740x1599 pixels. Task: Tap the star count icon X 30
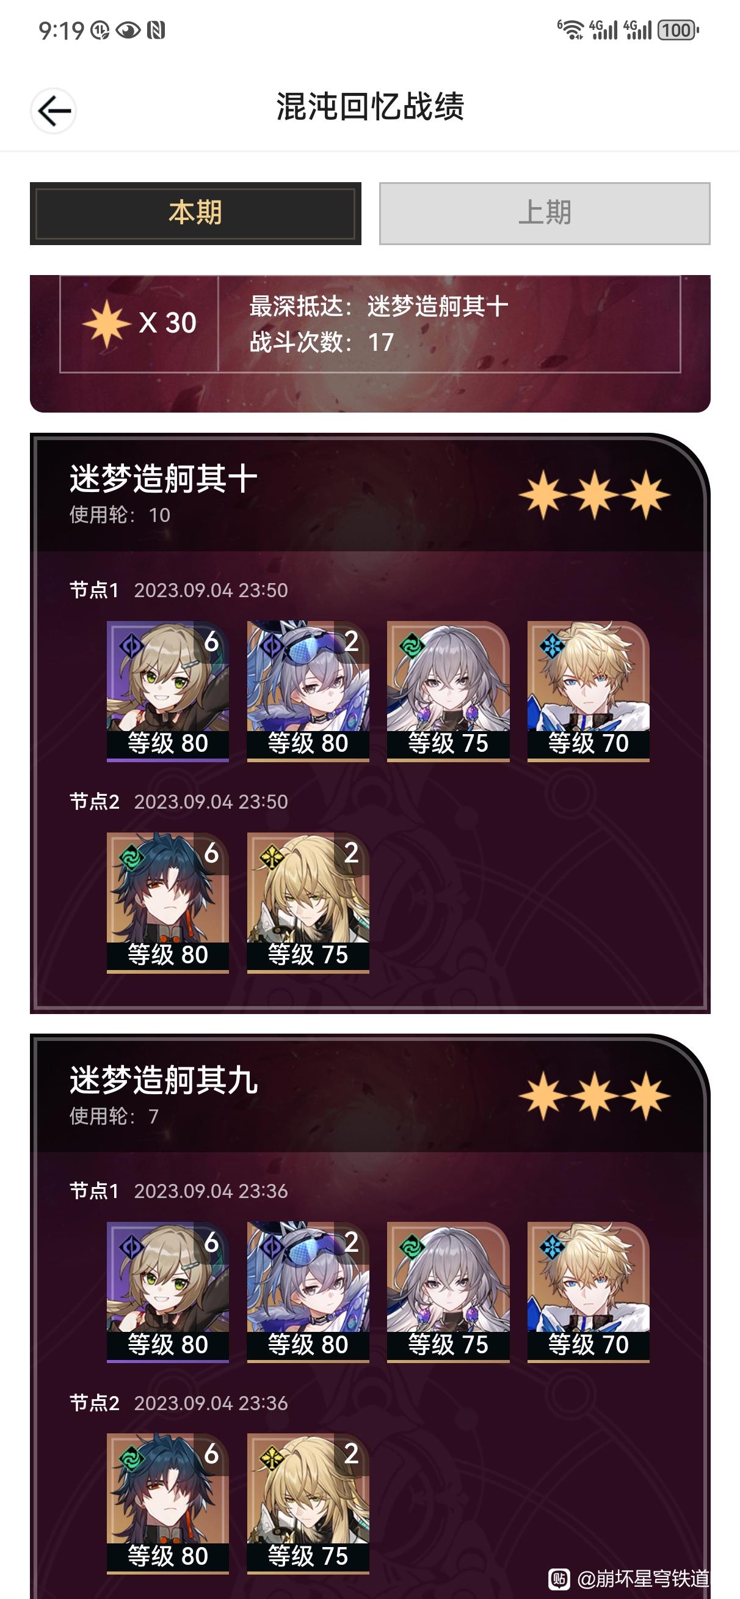tap(106, 323)
